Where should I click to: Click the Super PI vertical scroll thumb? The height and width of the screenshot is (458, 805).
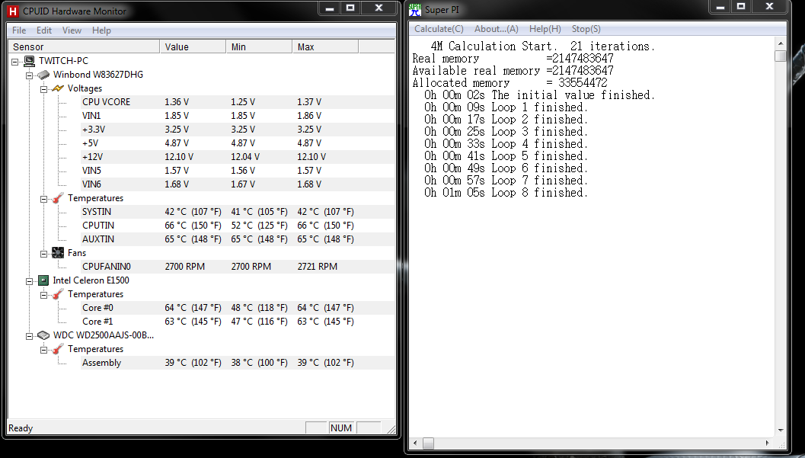(781, 56)
